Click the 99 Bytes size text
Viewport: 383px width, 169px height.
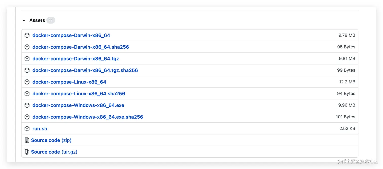(346, 70)
